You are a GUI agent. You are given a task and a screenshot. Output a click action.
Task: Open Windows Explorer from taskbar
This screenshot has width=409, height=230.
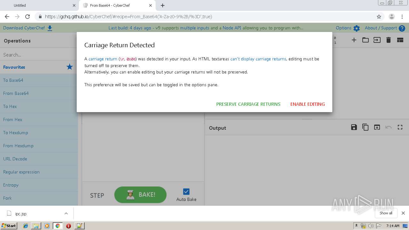(36, 226)
